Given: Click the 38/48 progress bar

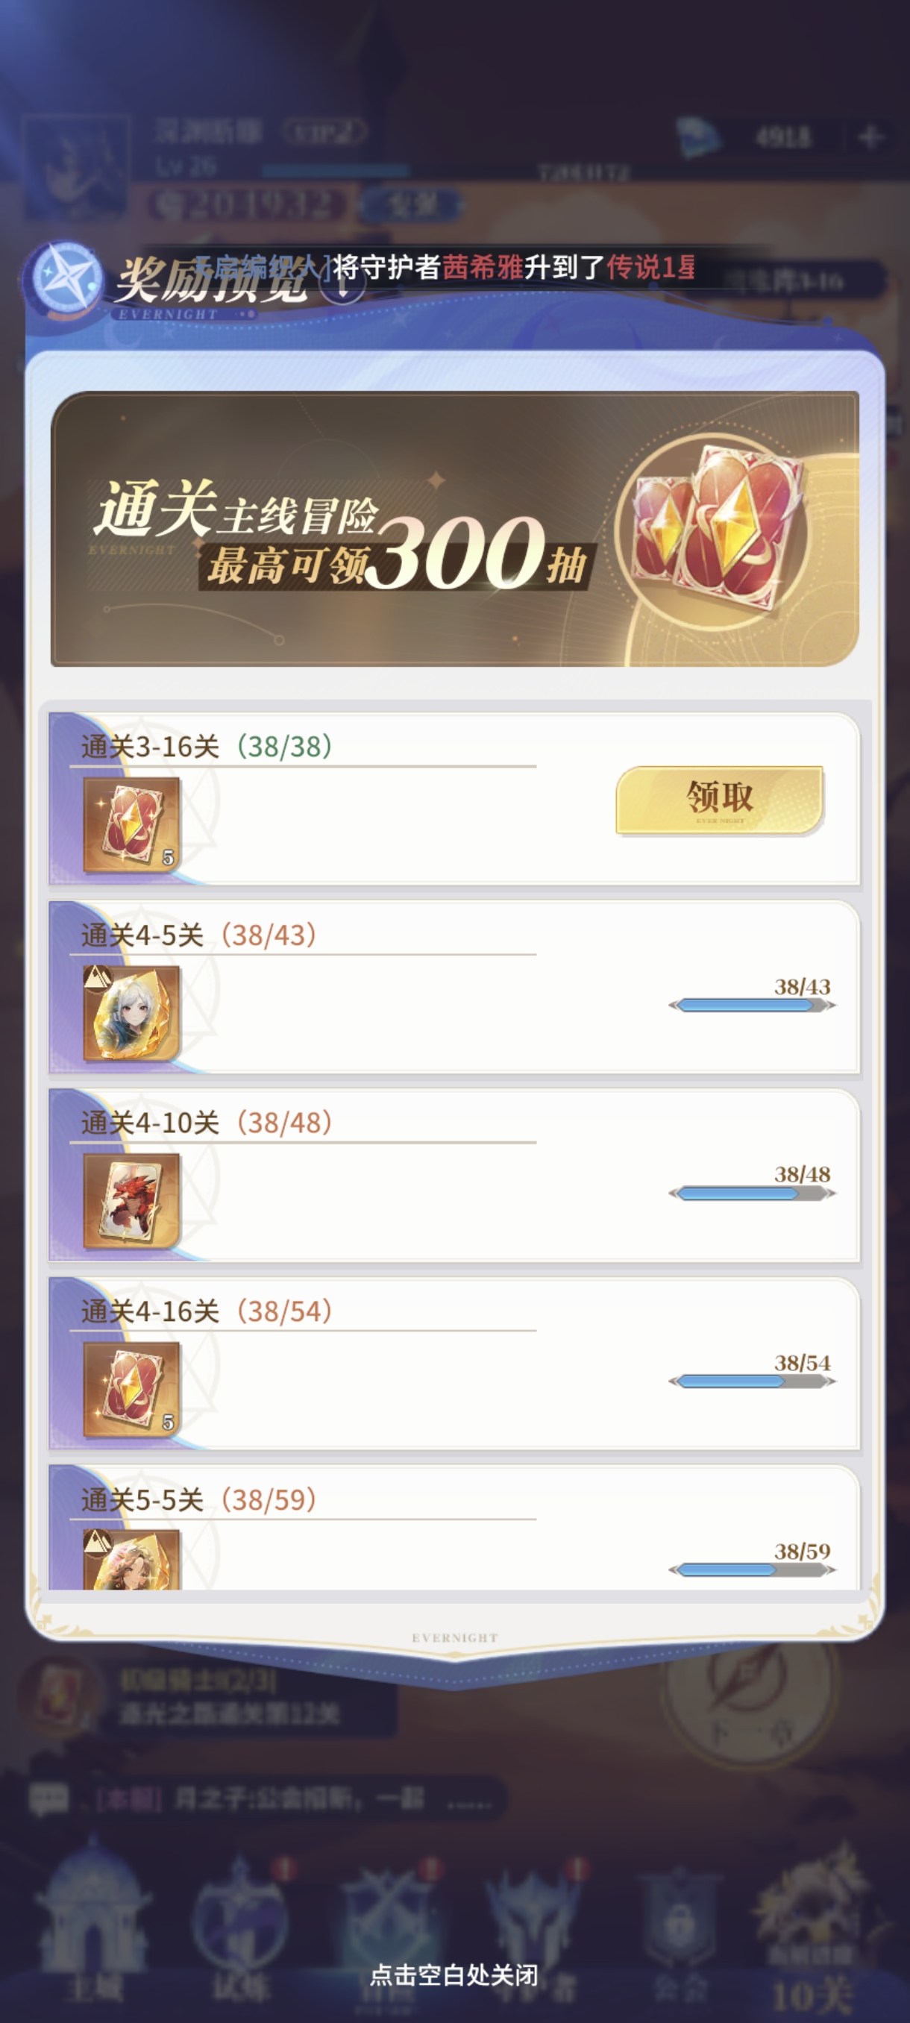Looking at the screenshot, I should coord(752,1194).
